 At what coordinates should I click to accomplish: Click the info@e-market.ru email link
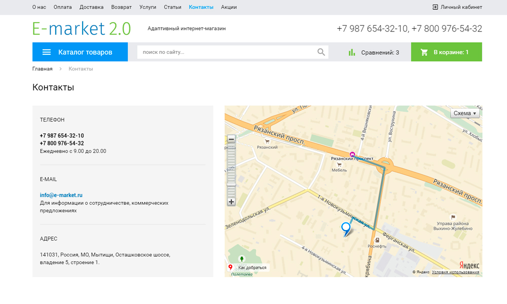tap(61, 195)
